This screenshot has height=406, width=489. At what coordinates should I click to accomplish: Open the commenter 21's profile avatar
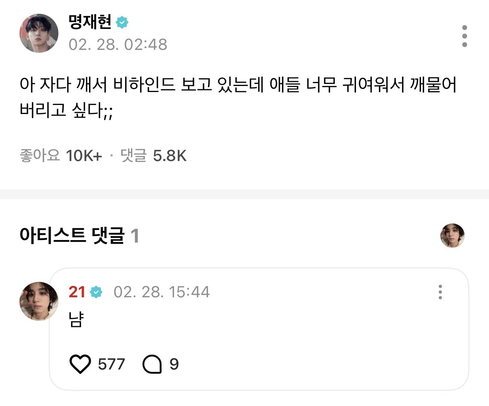pos(39,301)
